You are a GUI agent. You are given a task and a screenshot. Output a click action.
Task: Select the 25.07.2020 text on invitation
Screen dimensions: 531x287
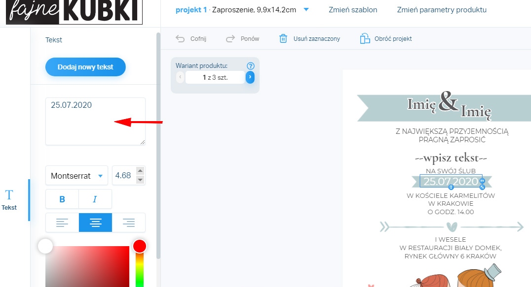tap(451, 181)
